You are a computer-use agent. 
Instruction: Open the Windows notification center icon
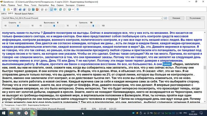[x=201, y=113]
